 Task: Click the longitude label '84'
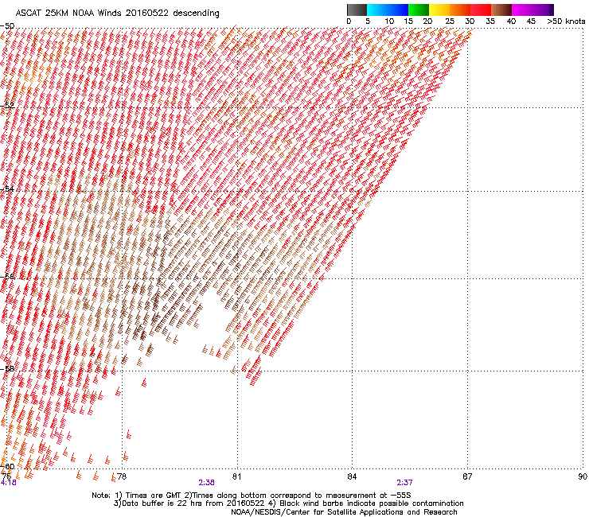pyautogui.click(x=352, y=476)
